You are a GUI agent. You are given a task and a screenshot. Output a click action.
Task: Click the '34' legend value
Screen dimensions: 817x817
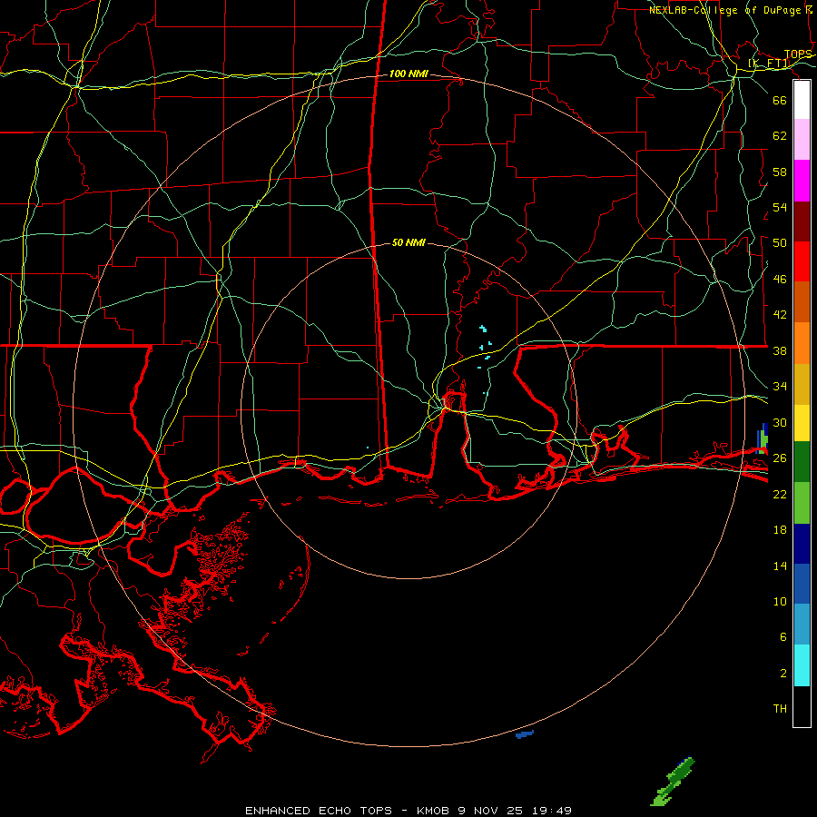(x=780, y=387)
